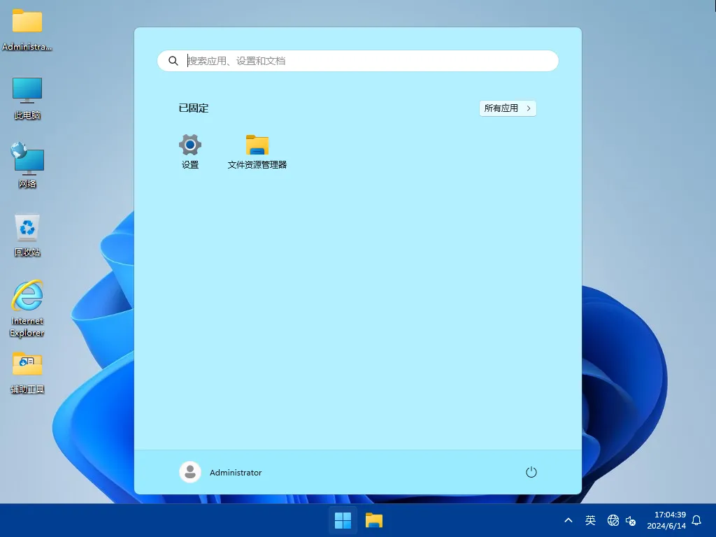Screen dimensions: 716x537
Task: Click the search magnifier in the Start menu
Action: [x=173, y=61]
